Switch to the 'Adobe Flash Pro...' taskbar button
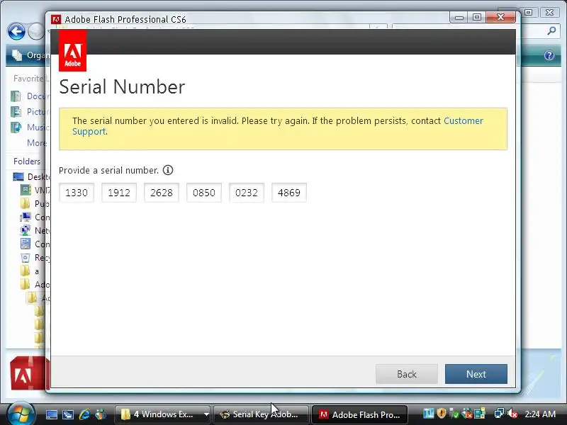The height and width of the screenshot is (425, 567). point(360,414)
